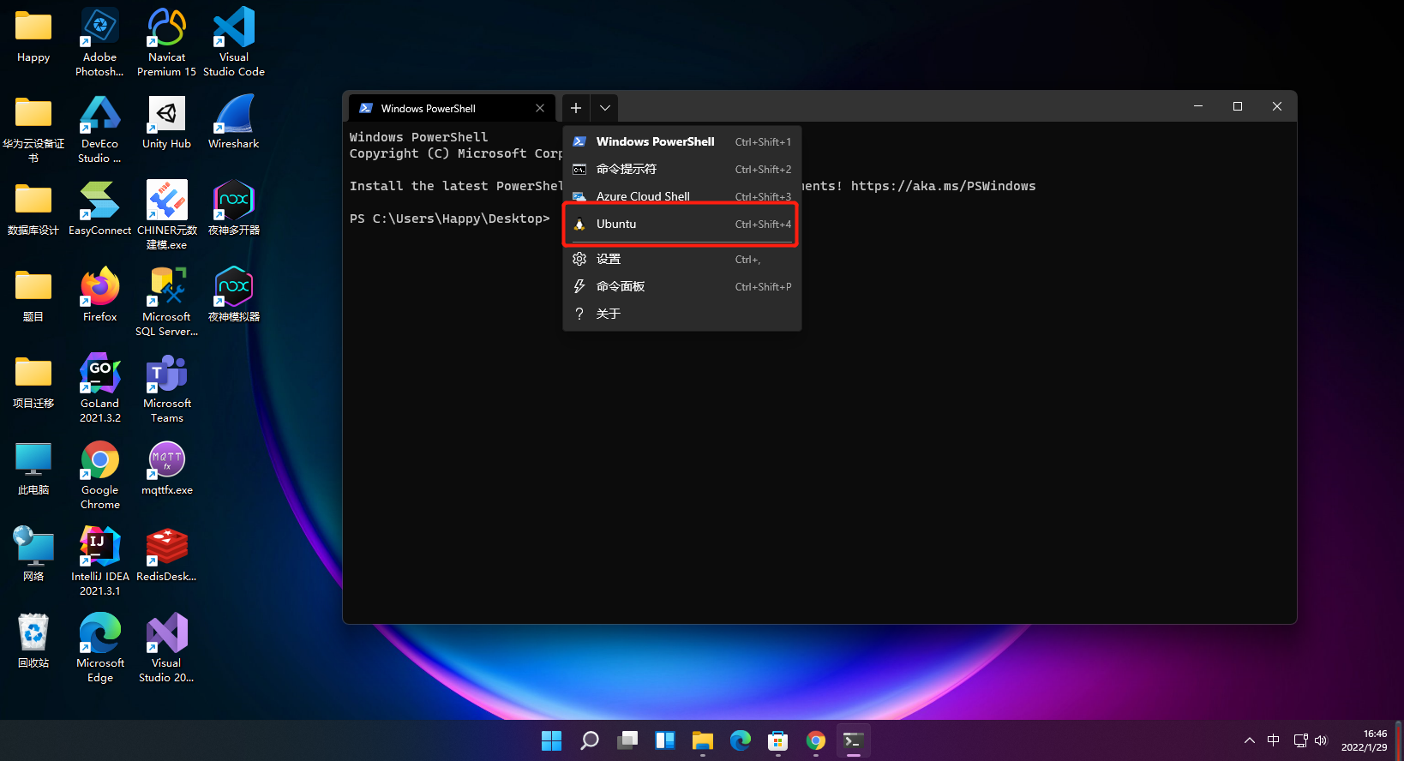The image size is (1404, 761).
Task: Open 夜神模拟器 desktop icon
Action: pos(234,295)
